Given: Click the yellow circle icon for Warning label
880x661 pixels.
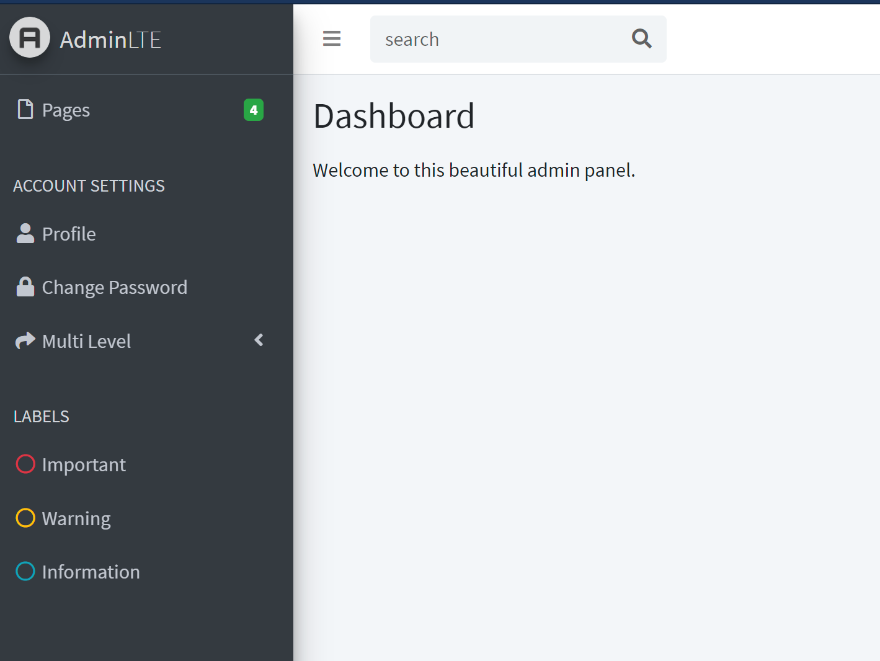Looking at the screenshot, I should (25, 518).
